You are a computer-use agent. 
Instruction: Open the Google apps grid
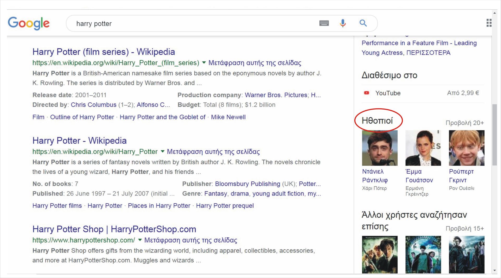click(x=489, y=23)
